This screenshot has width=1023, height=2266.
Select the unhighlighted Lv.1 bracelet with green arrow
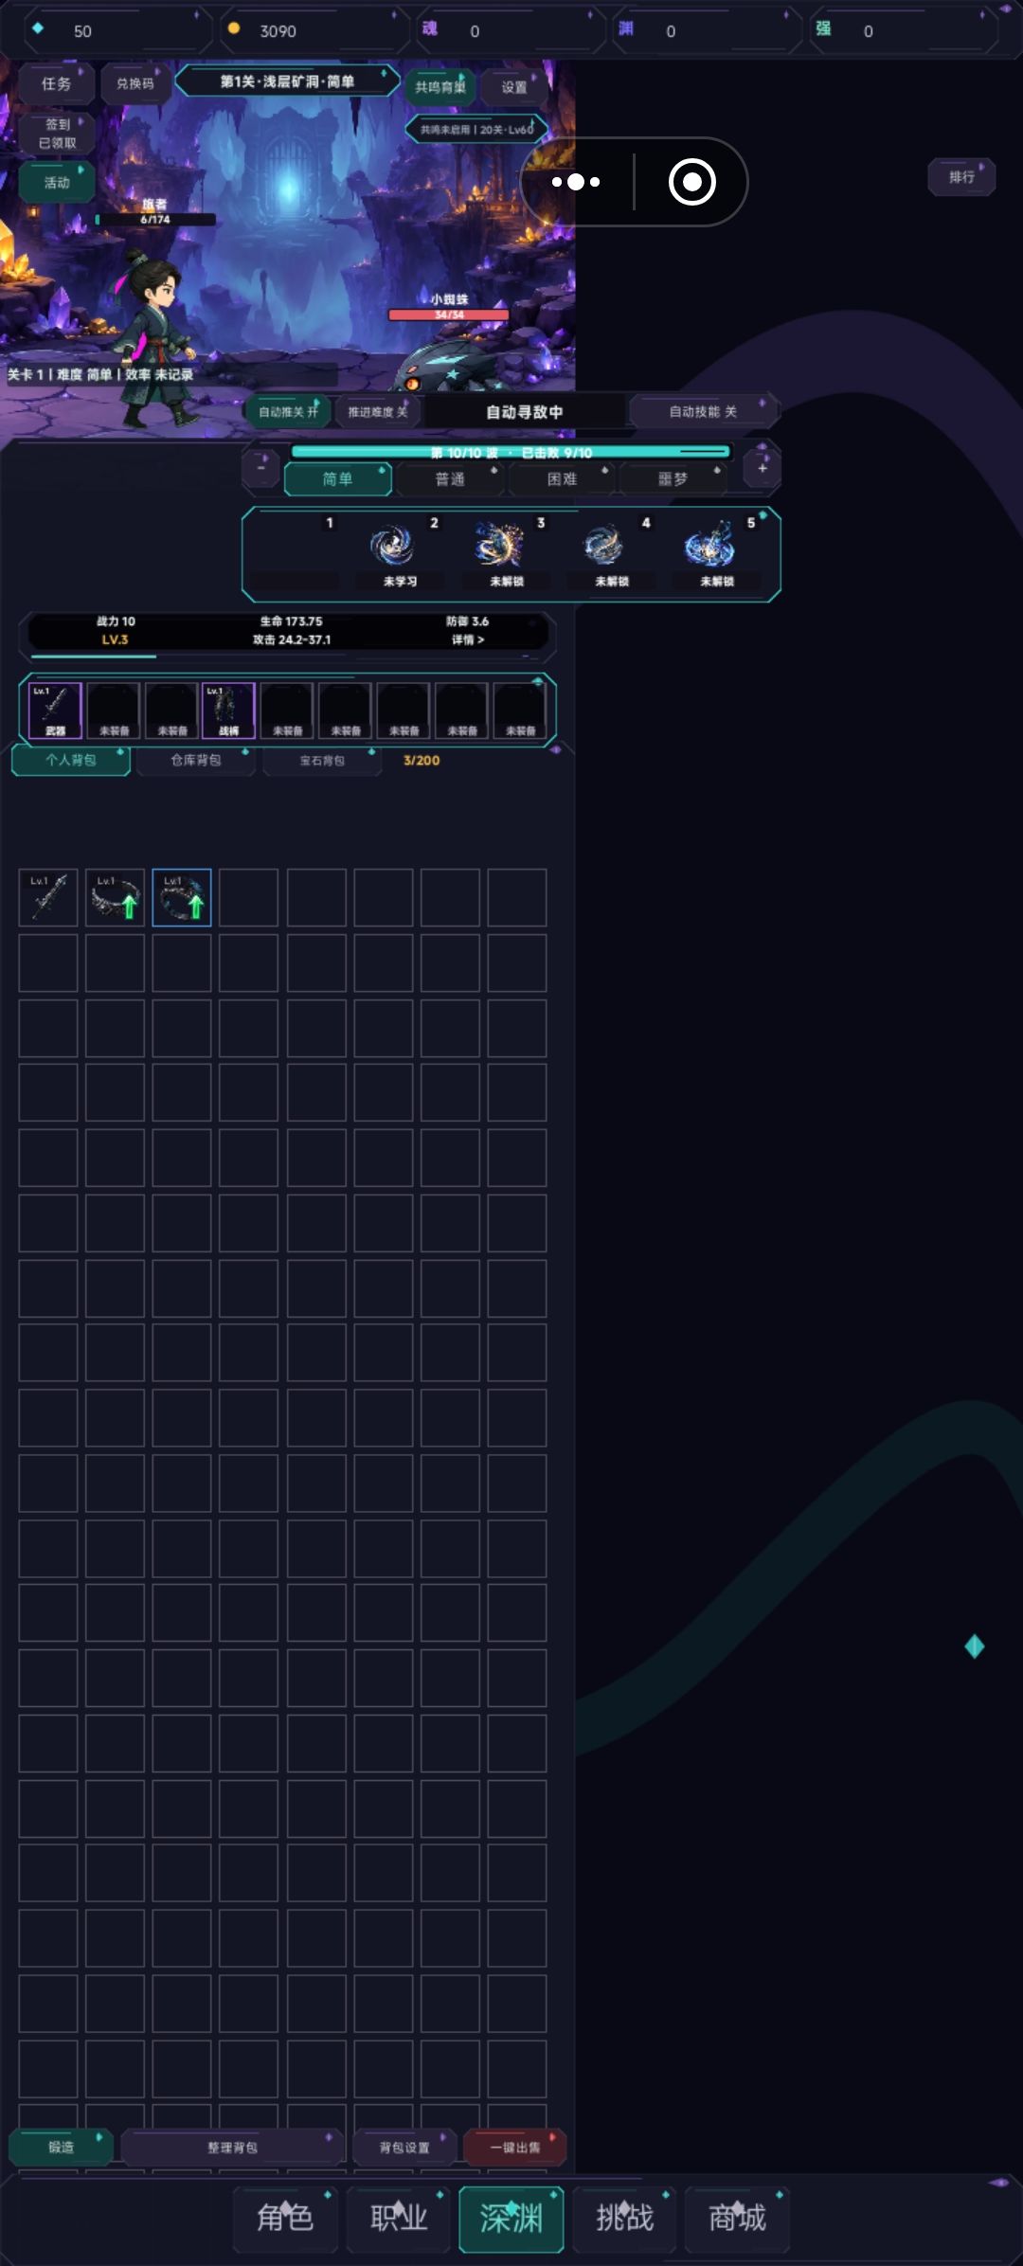tap(116, 897)
